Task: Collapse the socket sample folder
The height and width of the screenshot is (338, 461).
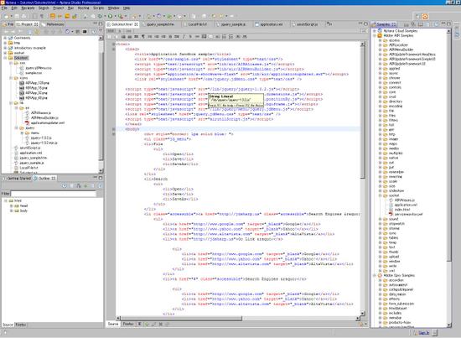Action: (x=381, y=195)
